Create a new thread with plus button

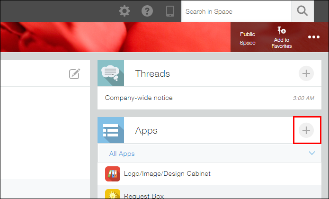coord(306,73)
